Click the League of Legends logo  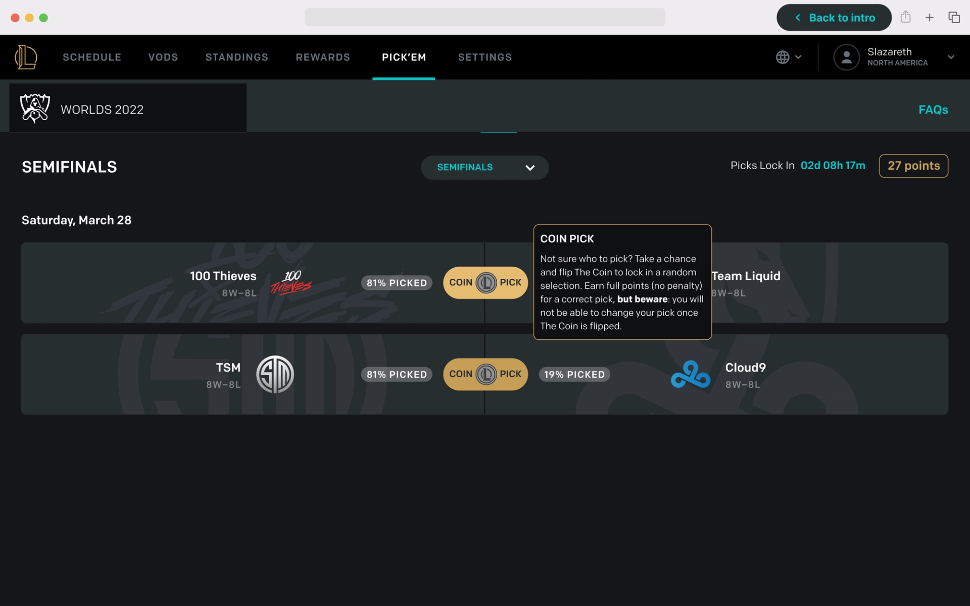26,57
